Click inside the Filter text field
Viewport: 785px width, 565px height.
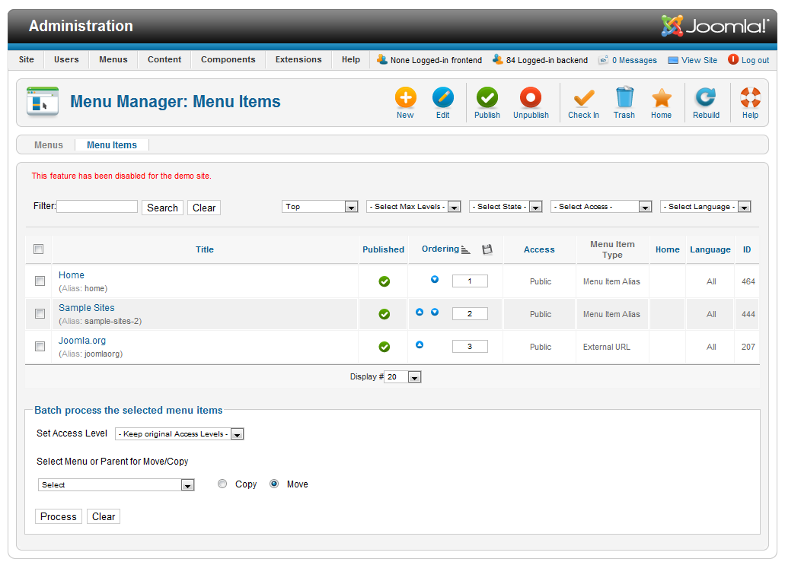point(97,207)
